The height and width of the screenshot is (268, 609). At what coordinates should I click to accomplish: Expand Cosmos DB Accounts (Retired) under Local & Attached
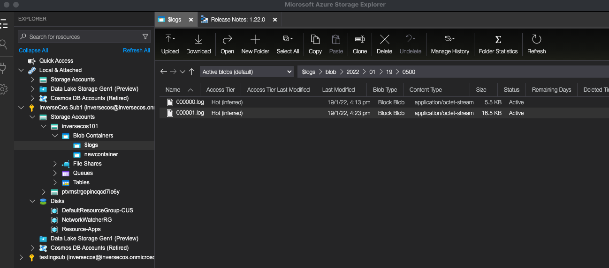click(32, 98)
